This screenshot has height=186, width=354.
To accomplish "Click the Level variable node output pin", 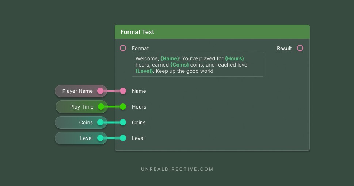I will point(100,138).
